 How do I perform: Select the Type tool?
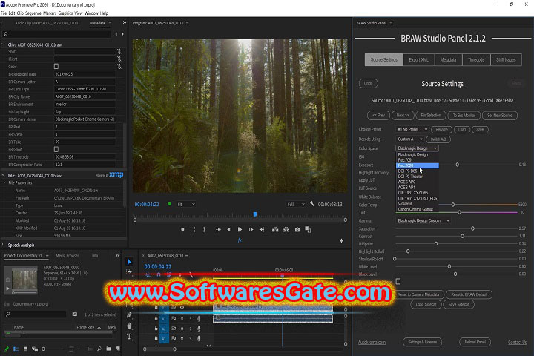129,337
